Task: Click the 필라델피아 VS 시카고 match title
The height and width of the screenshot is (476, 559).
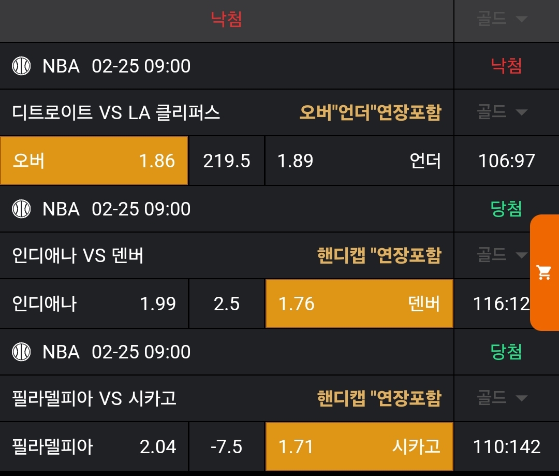Action: tap(94, 398)
